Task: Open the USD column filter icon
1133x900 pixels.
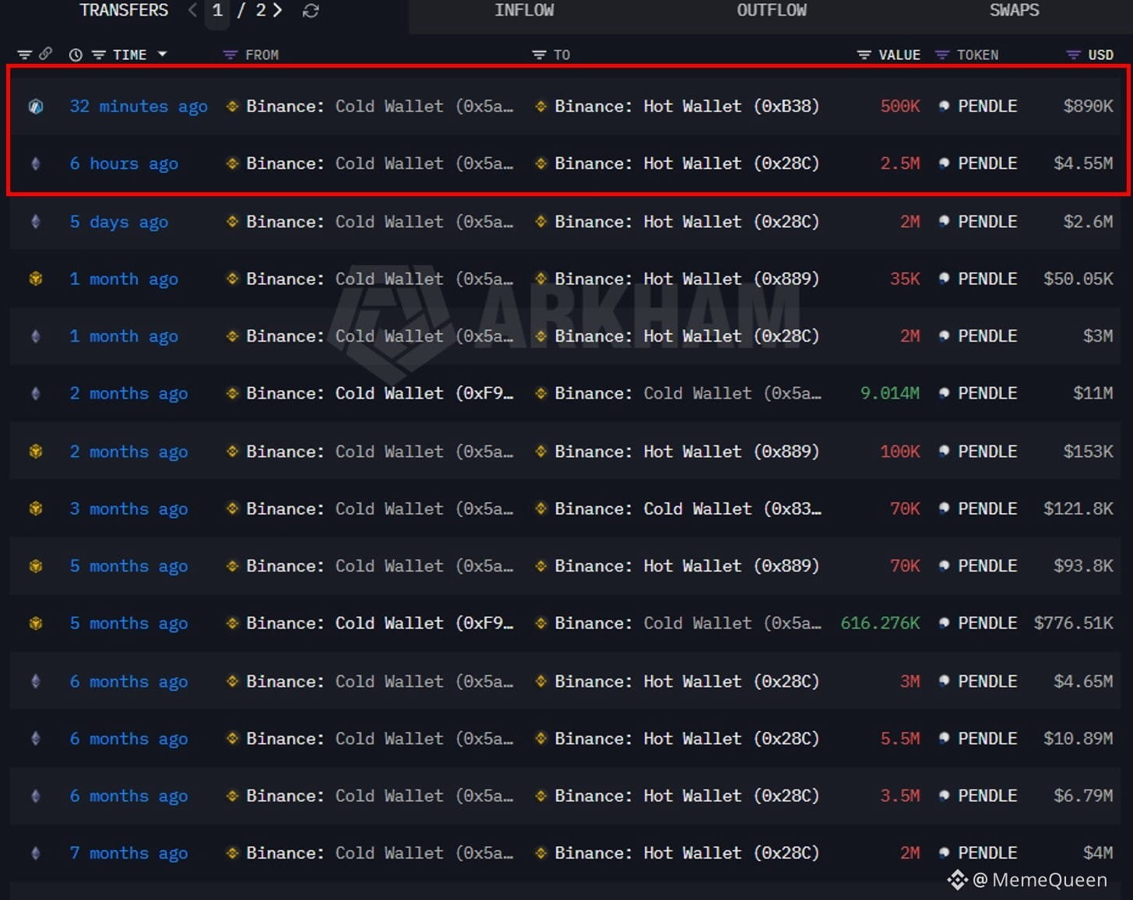Action: (x=1073, y=55)
